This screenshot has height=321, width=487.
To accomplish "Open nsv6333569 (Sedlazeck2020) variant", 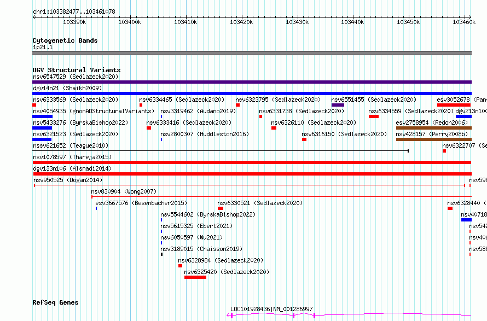I will pos(76,100).
